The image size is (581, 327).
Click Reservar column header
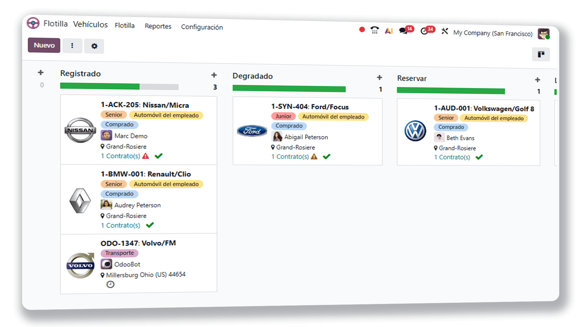click(x=412, y=78)
